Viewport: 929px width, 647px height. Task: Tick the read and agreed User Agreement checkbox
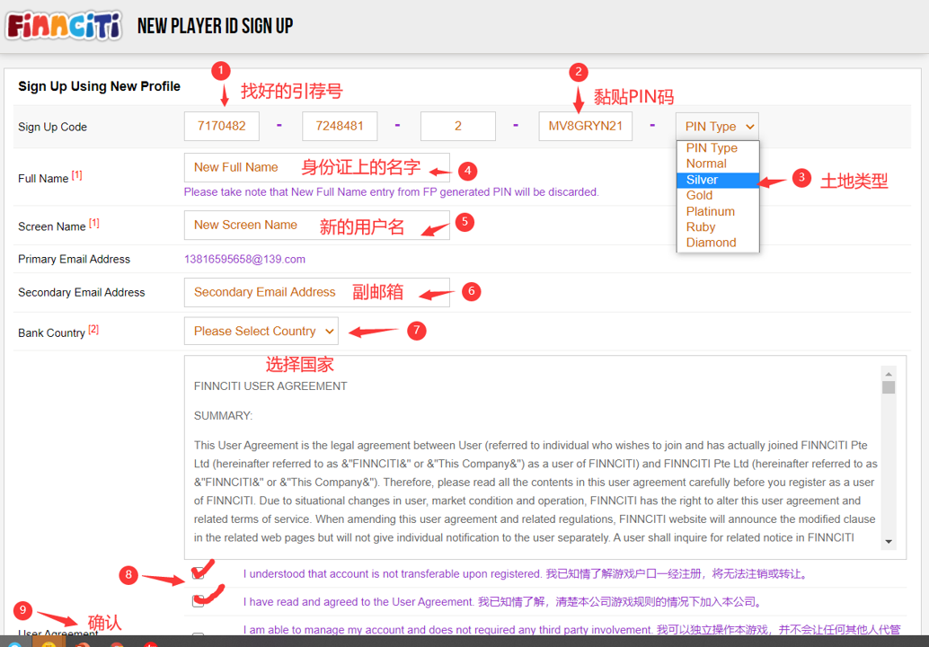[198, 601]
